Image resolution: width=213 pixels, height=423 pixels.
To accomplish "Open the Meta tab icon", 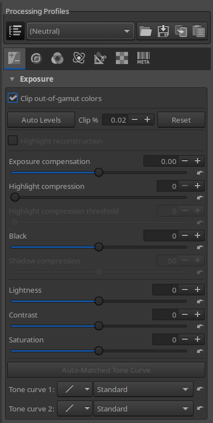I will (x=143, y=59).
